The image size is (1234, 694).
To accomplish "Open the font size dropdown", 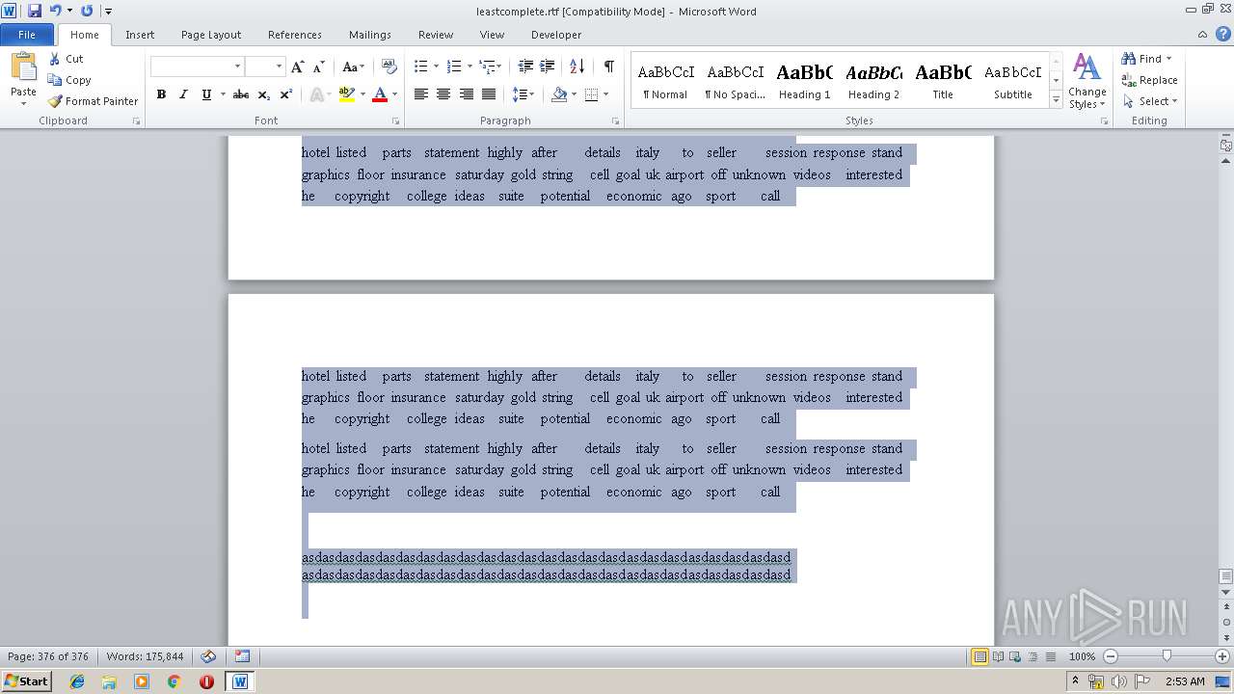I will click(279, 67).
